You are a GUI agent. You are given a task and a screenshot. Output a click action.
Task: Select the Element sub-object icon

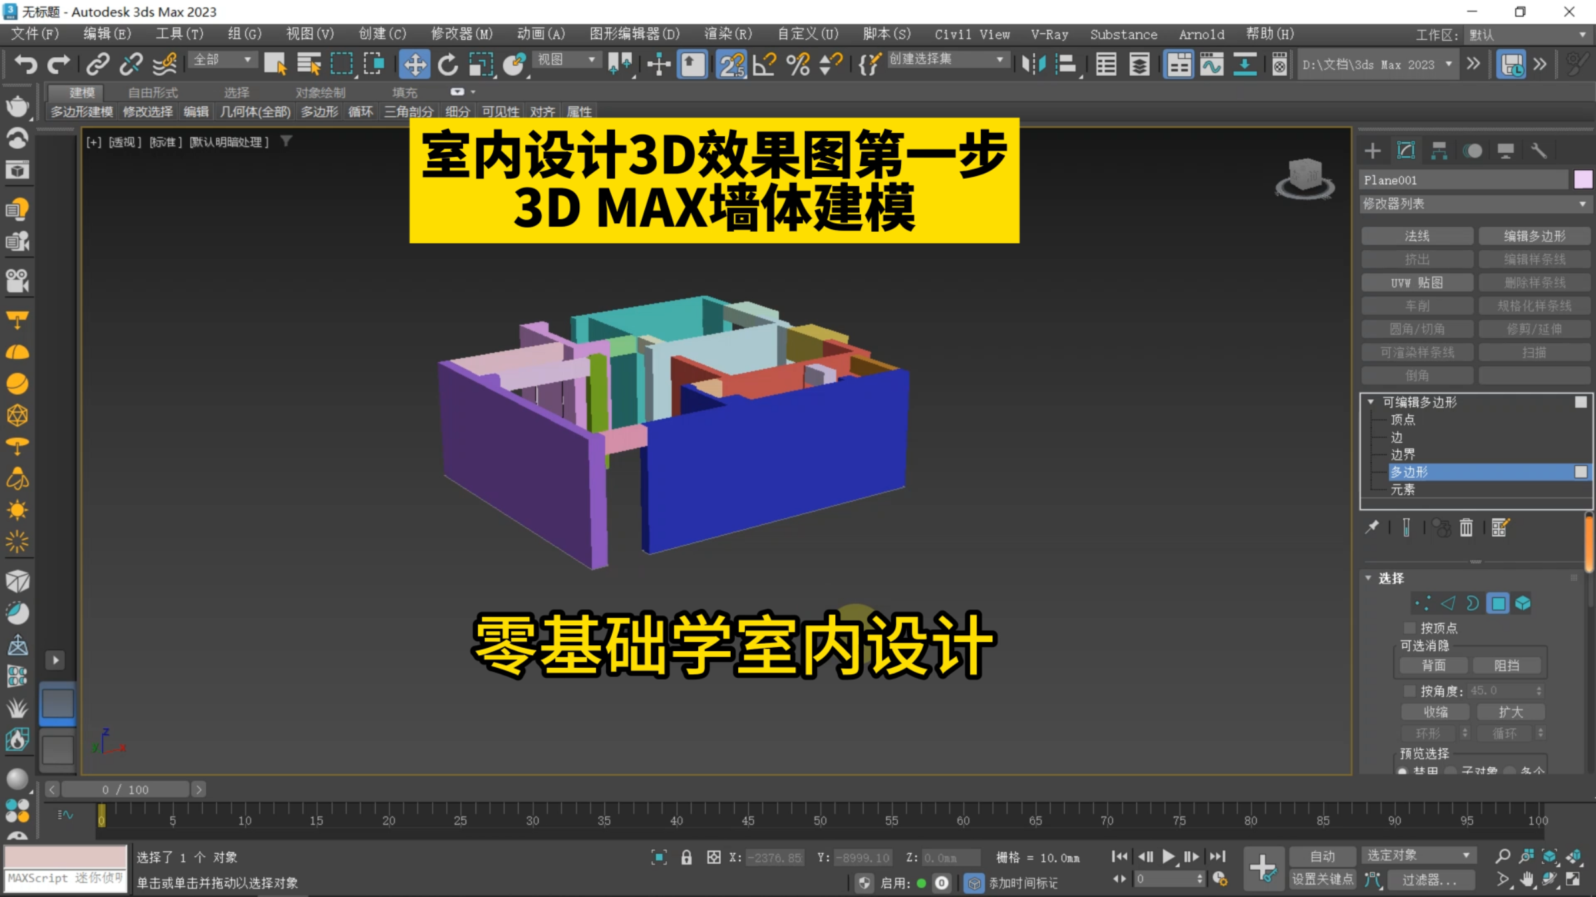1523,603
